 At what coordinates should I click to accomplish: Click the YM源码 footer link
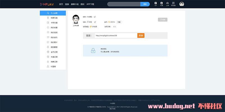pos(112,103)
